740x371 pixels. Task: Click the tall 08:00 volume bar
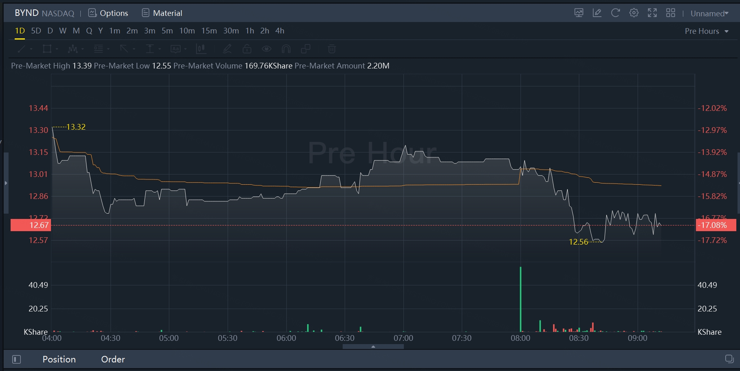click(x=521, y=299)
